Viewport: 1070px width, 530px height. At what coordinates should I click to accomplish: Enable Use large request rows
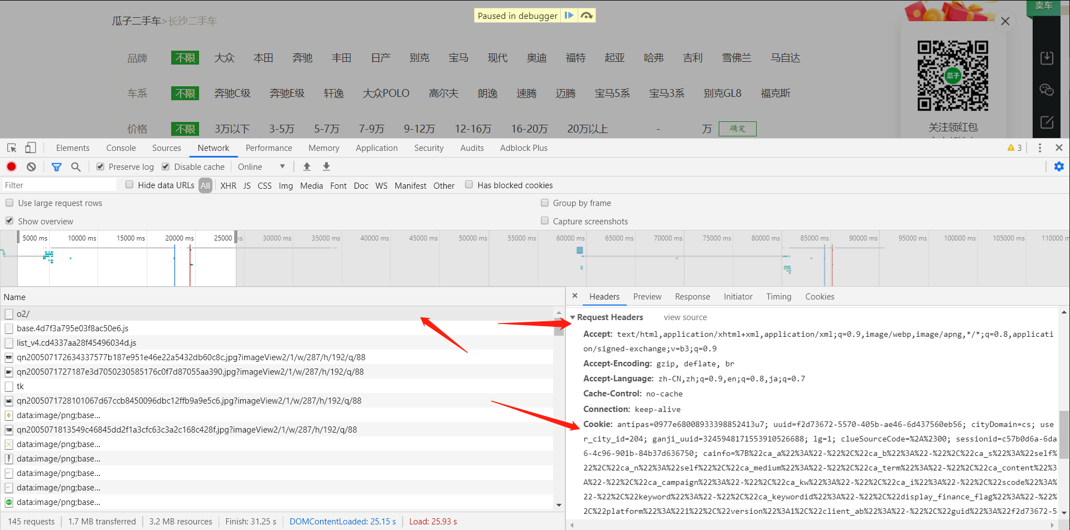coord(9,203)
